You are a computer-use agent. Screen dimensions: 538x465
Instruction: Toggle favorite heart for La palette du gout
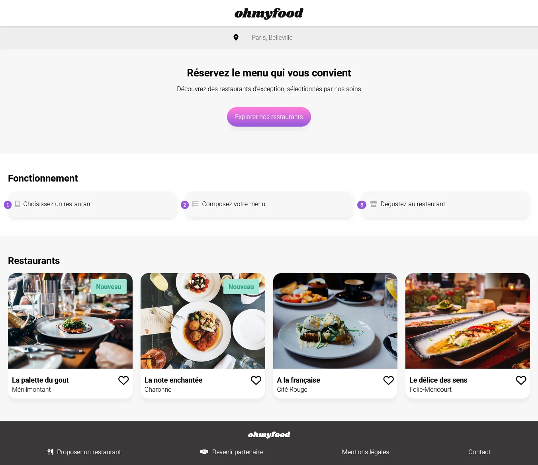[x=123, y=380]
